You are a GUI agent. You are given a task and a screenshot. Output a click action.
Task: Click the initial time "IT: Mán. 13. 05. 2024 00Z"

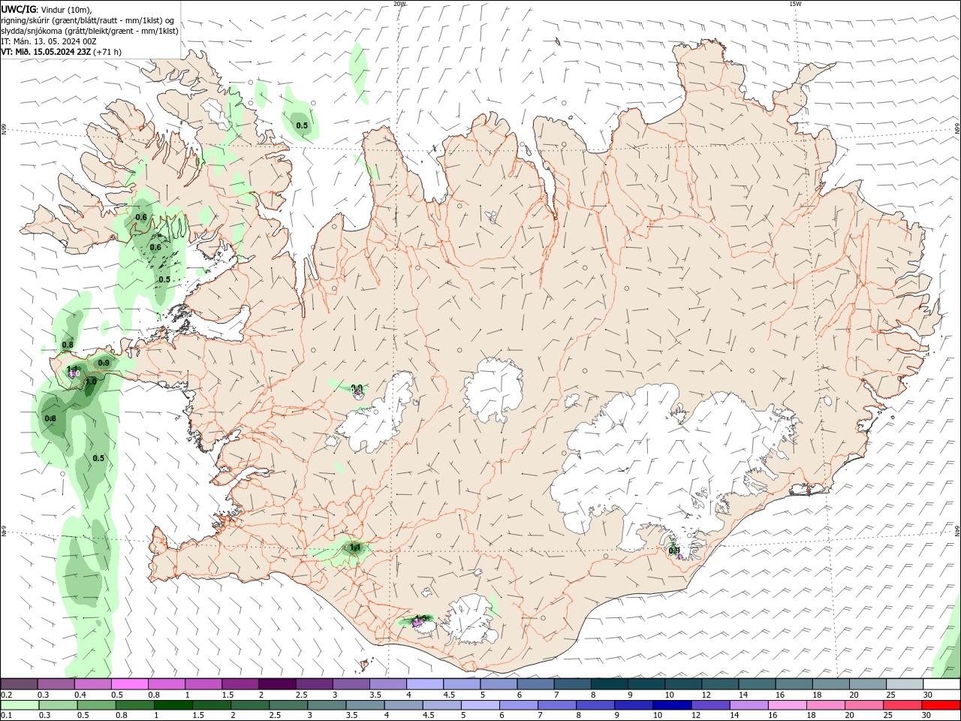pyautogui.click(x=49, y=41)
